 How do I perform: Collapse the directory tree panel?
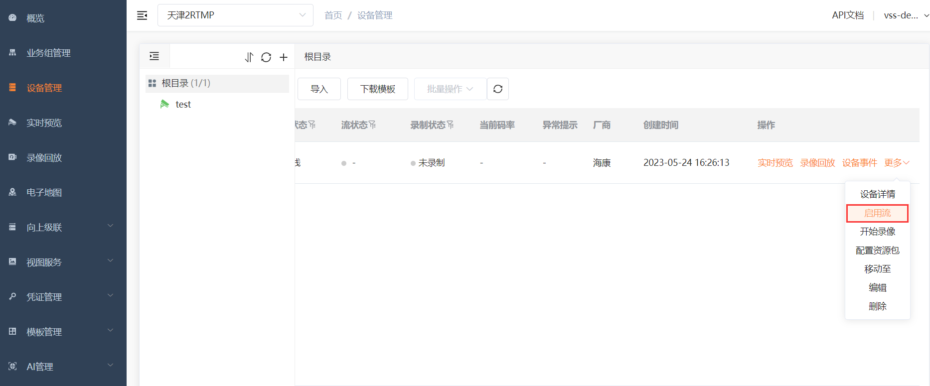coord(155,56)
